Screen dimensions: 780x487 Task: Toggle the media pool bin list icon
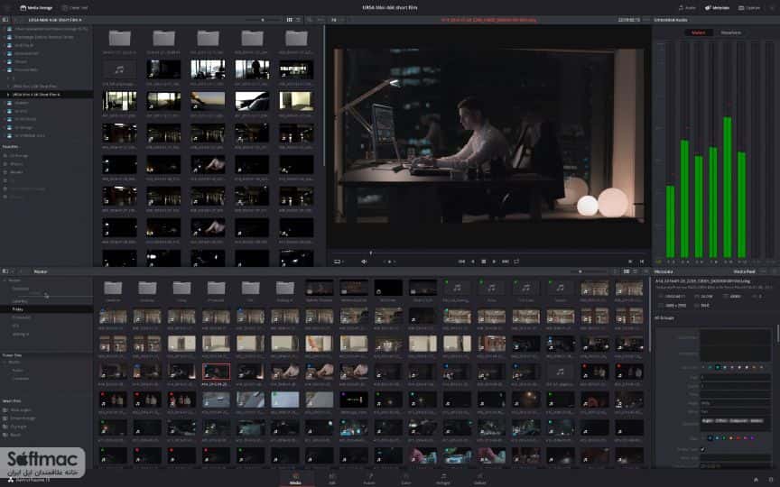pos(5,271)
